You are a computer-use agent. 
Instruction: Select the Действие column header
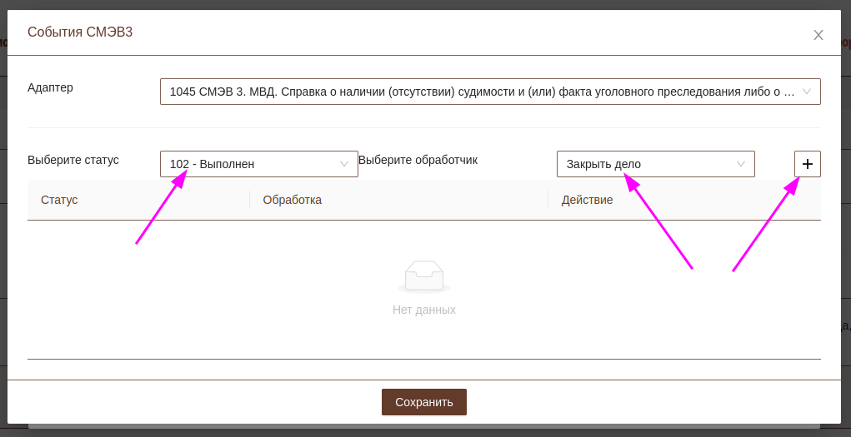[587, 200]
